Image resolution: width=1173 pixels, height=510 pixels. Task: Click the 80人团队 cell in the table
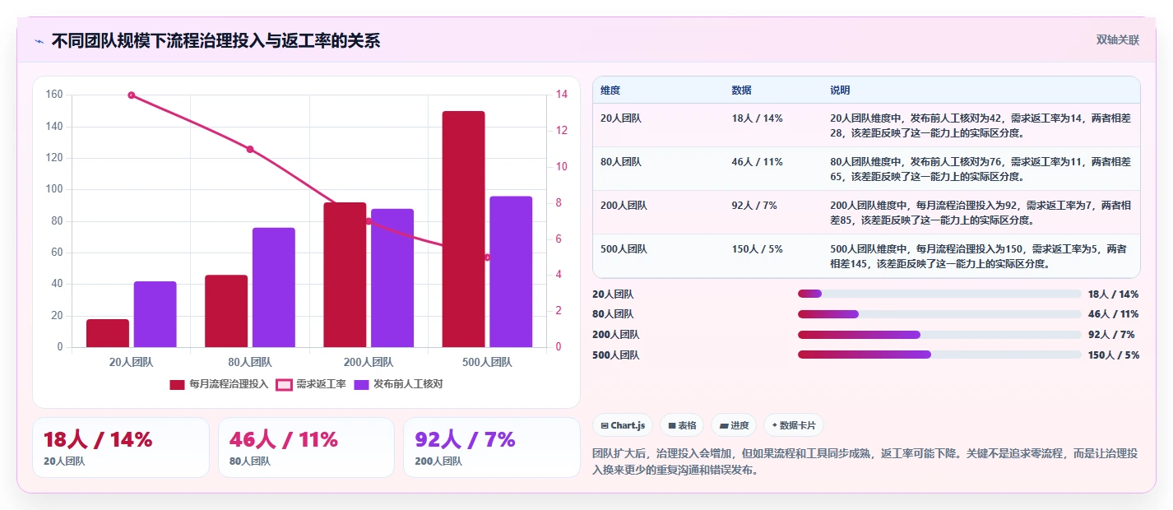pyautogui.click(x=621, y=162)
